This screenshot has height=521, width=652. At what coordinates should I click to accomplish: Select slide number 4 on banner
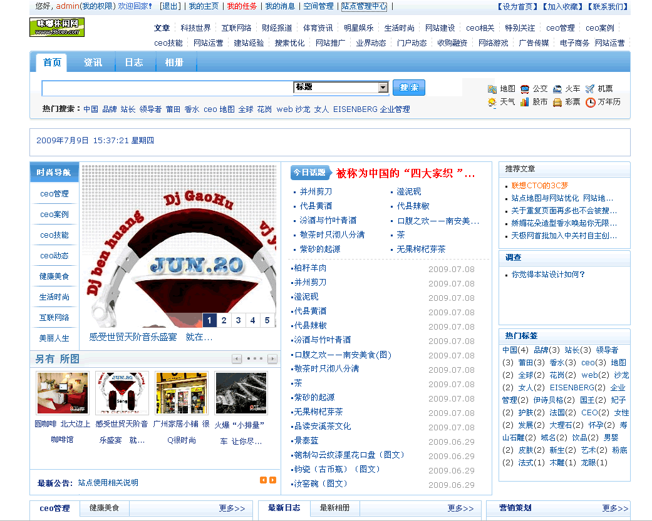tap(253, 320)
